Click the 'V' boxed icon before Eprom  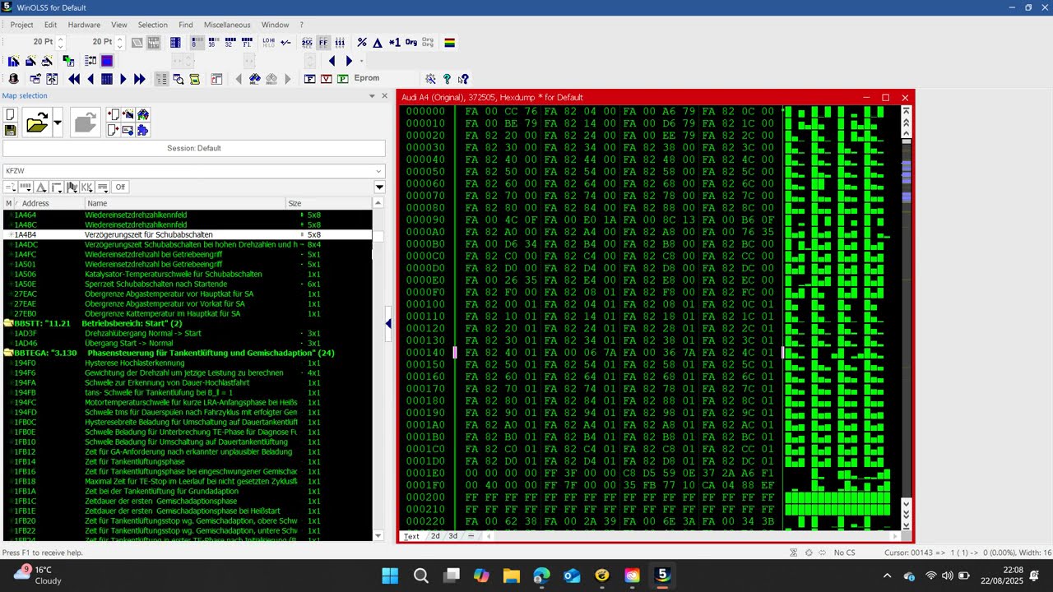tap(326, 79)
